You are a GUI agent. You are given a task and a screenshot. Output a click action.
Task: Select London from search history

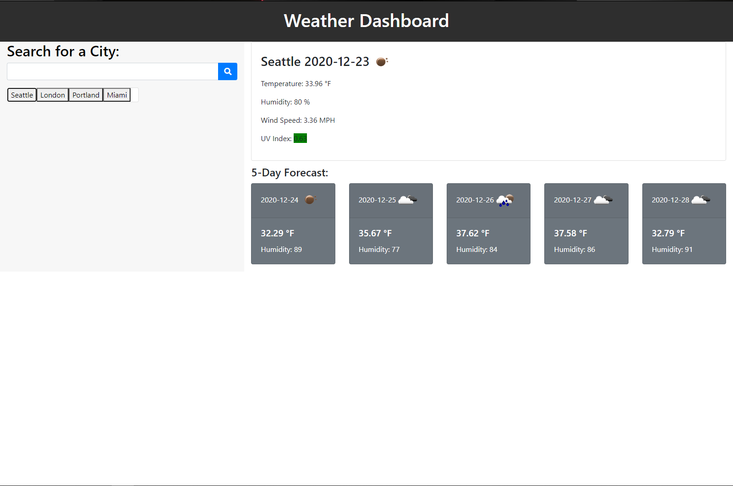pyautogui.click(x=53, y=95)
